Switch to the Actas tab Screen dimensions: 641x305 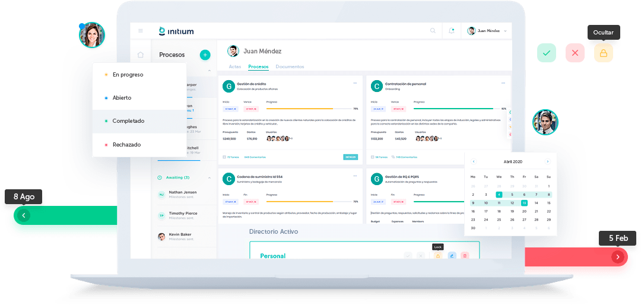click(x=235, y=66)
